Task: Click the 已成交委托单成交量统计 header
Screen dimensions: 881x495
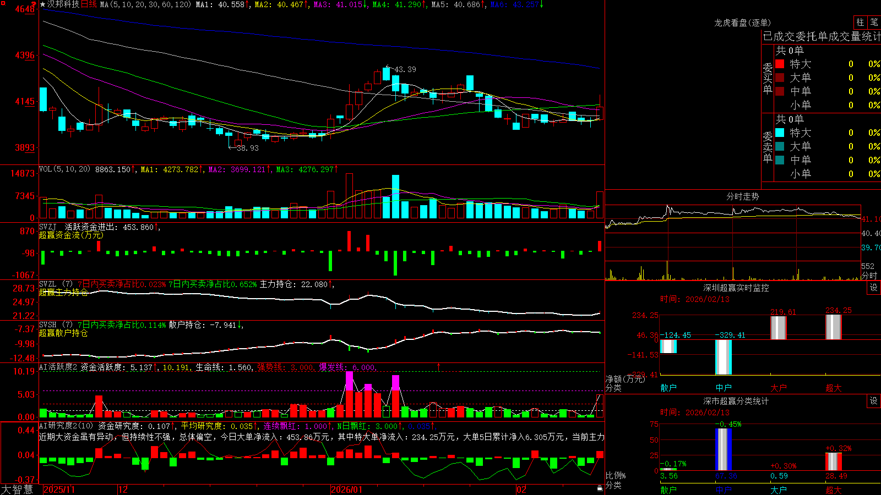Action: 822,36
